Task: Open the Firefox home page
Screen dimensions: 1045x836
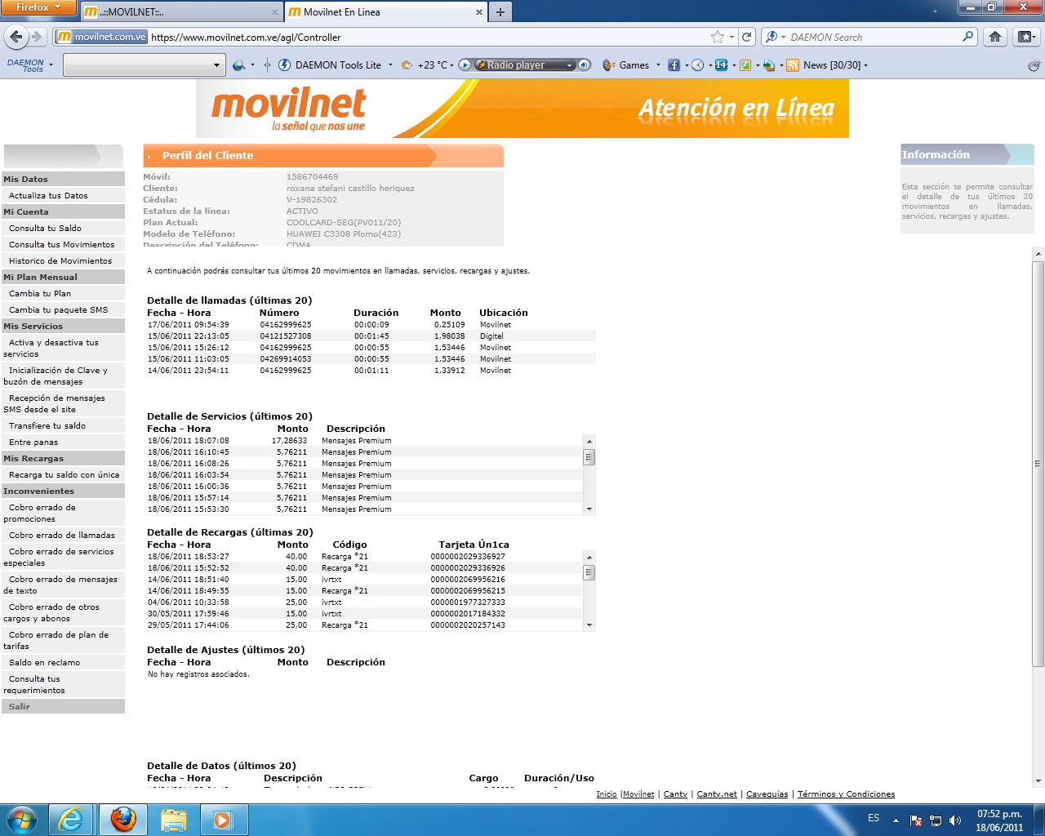Action: pos(995,37)
